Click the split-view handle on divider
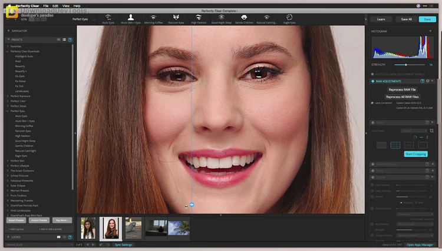Viewport: 442px width, 251px height. [x=192, y=205]
